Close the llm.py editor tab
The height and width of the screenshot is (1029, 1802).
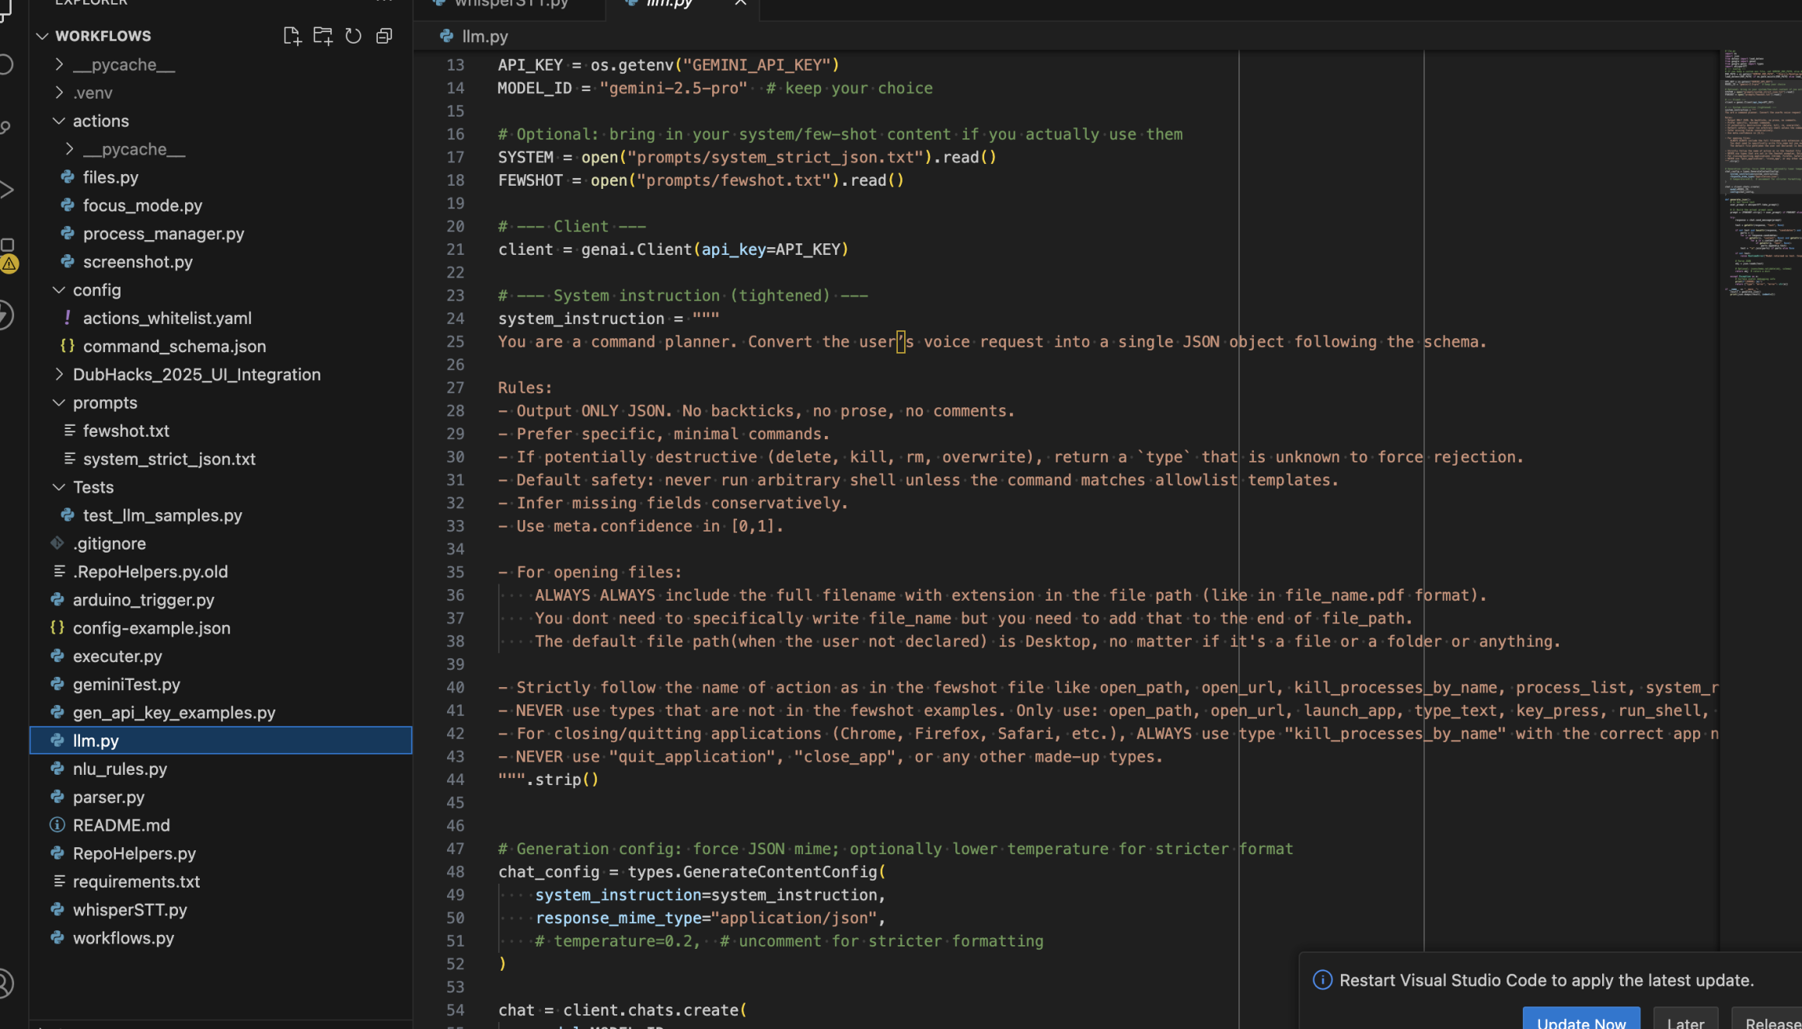point(740,4)
